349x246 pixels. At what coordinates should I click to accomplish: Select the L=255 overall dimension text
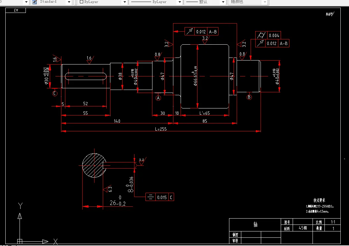(x=161, y=129)
